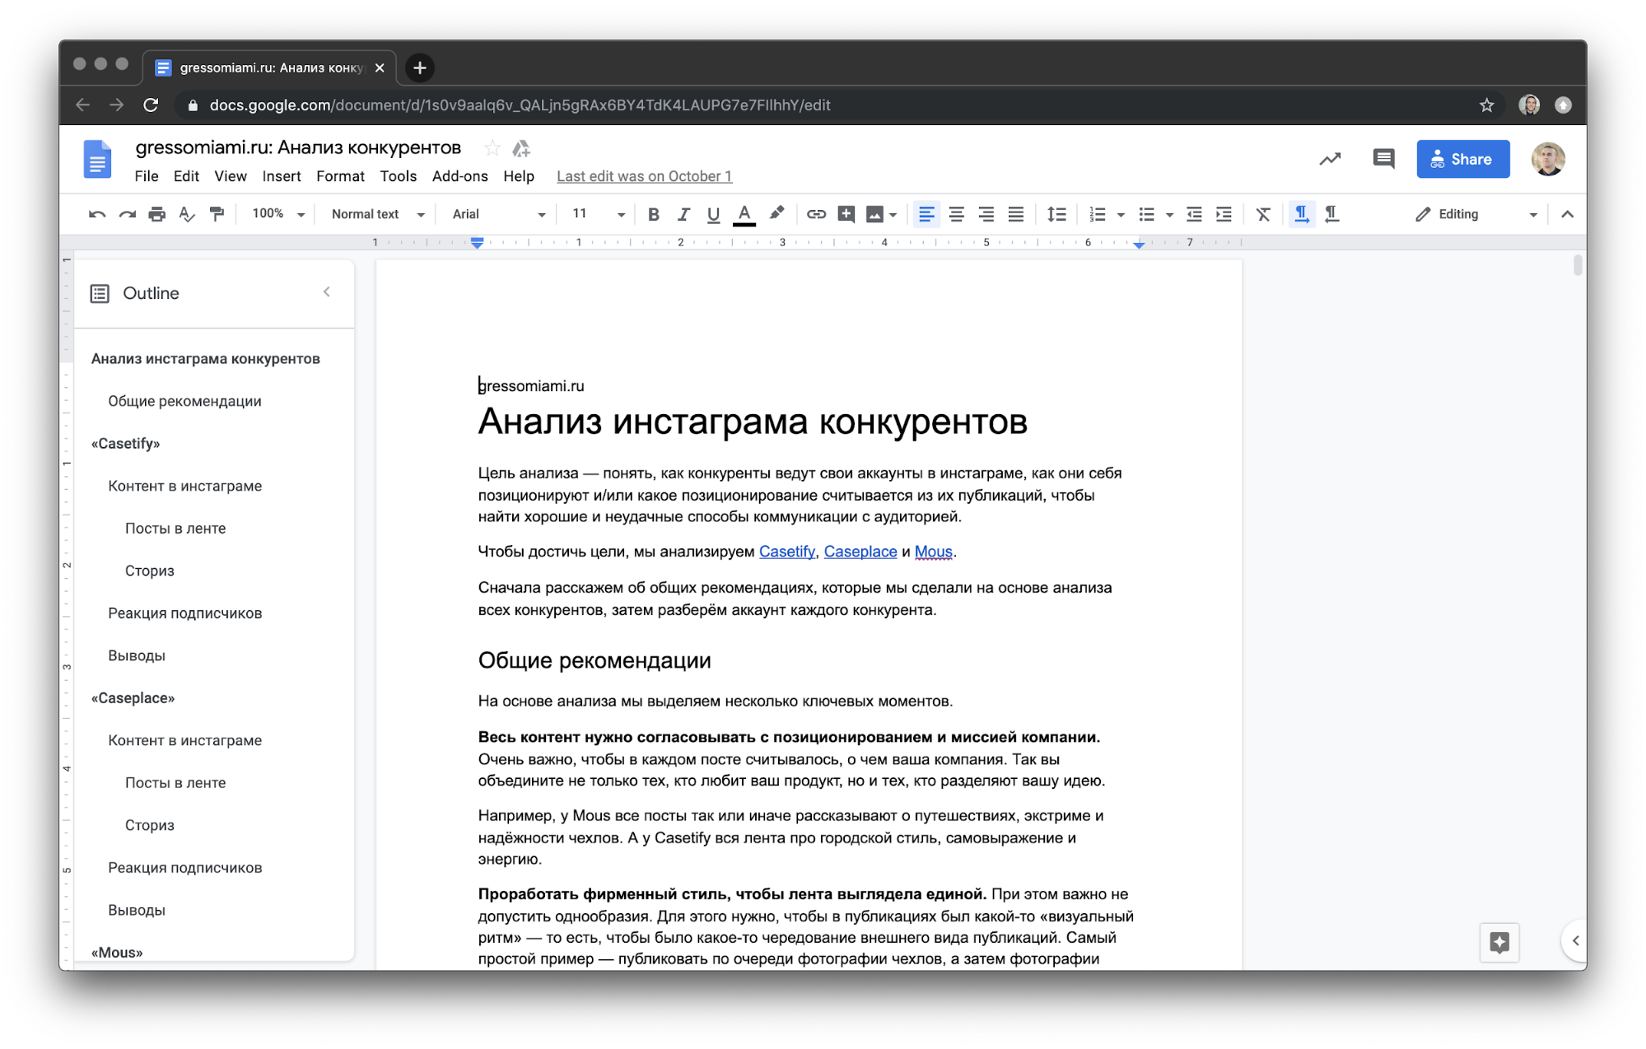This screenshot has height=1049, width=1646.
Task: Open the File menu
Action: click(x=147, y=176)
